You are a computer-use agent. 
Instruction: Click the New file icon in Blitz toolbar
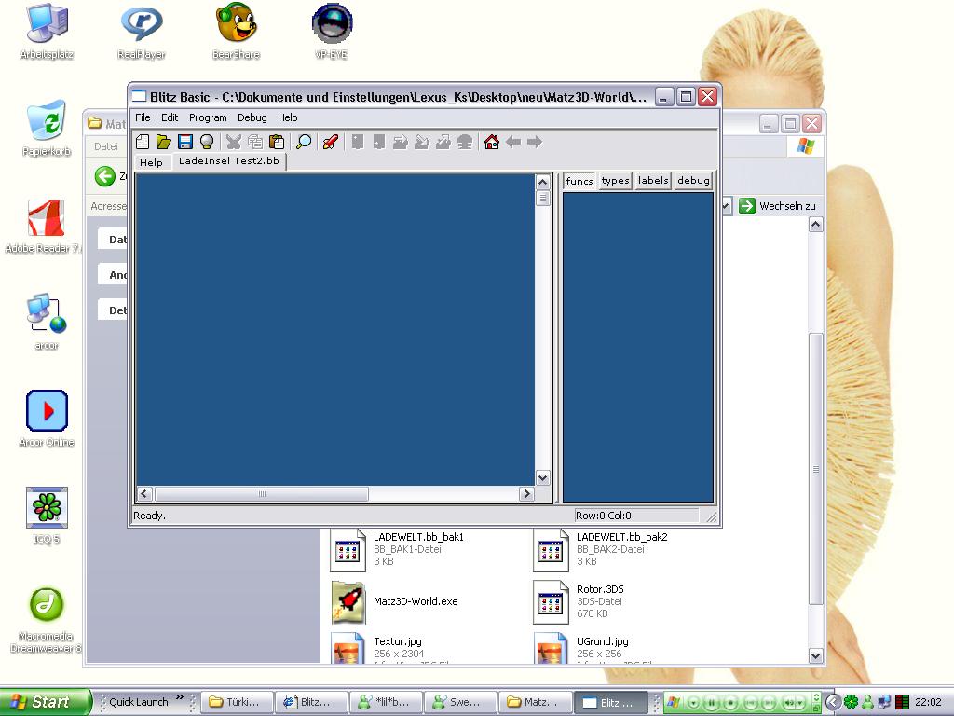pyautogui.click(x=143, y=142)
